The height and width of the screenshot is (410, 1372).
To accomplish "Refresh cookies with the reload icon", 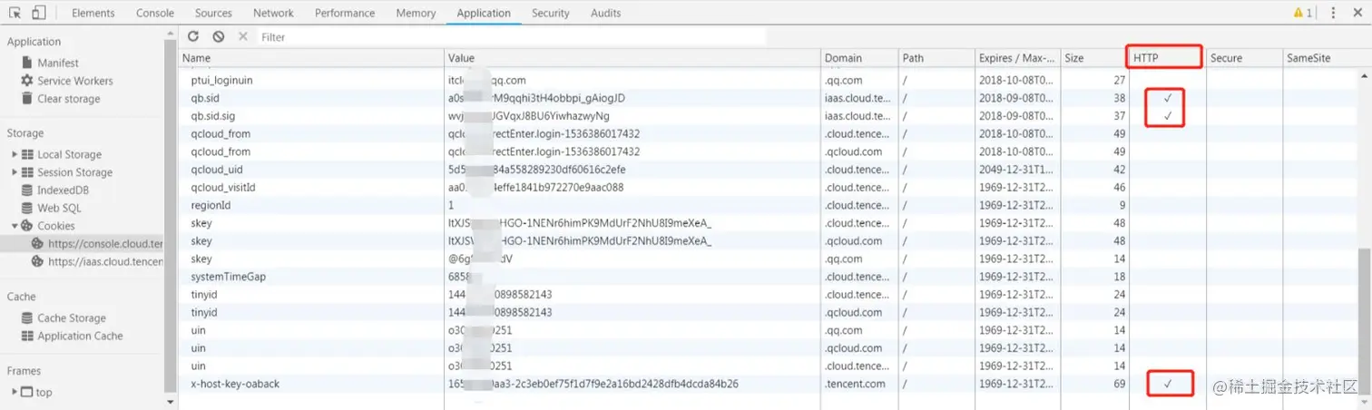I will [193, 36].
